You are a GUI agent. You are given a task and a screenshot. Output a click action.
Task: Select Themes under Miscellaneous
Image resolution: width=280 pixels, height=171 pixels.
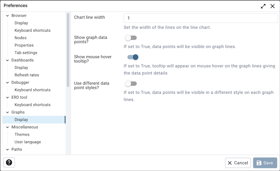[22, 135]
